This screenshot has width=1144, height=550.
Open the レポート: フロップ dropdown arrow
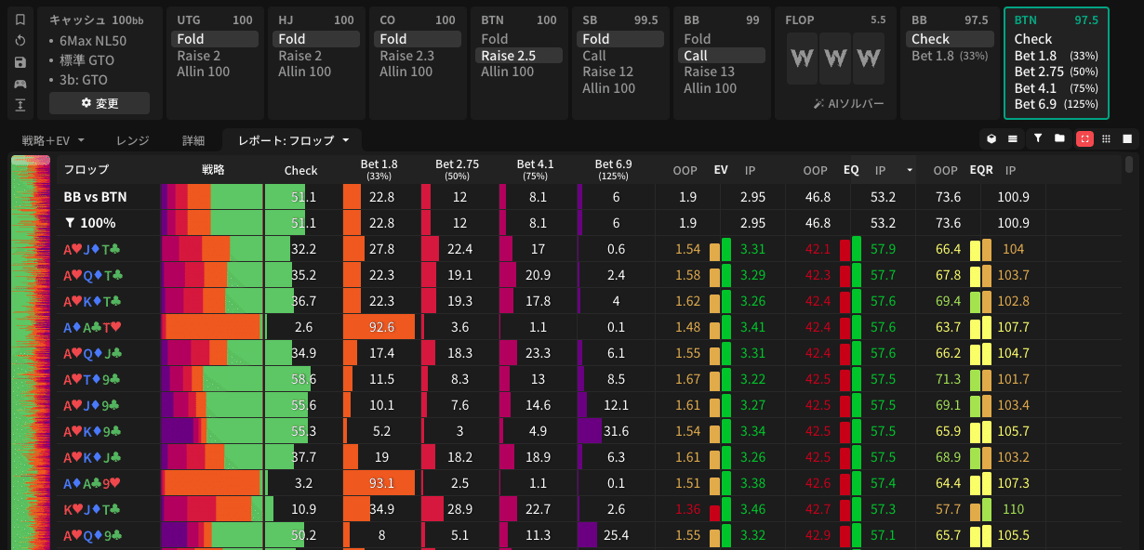pyautogui.click(x=346, y=140)
